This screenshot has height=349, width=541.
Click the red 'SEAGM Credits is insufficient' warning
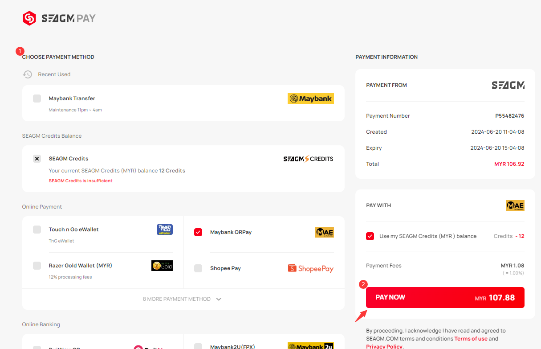pos(81,181)
